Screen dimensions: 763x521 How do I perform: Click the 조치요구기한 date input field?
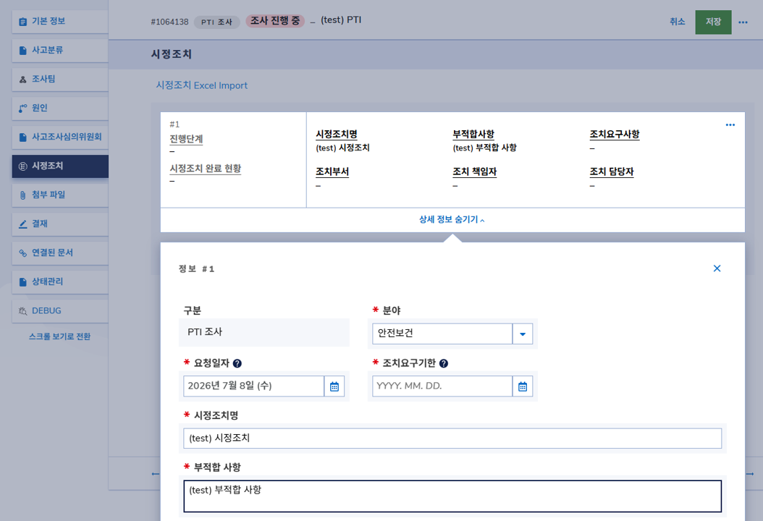pos(442,386)
